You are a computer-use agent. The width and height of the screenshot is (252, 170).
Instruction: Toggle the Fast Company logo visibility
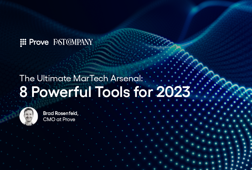(73, 42)
